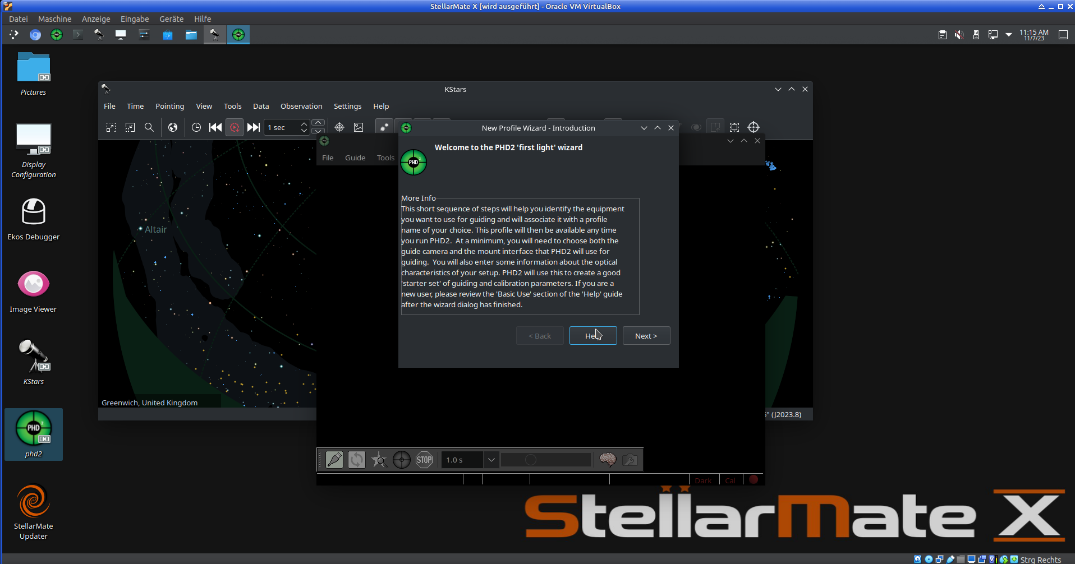Open Display Configuration desktop icon
This screenshot has width=1075, height=564.
(x=34, y=150)
